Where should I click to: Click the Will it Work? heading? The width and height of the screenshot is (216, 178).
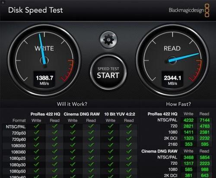(72, 104)
